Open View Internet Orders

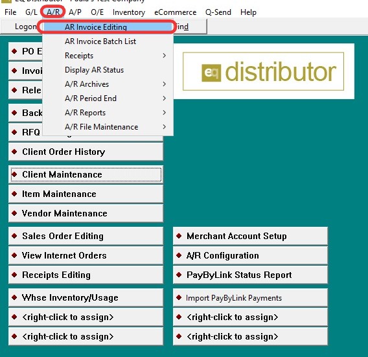[86, 255]
